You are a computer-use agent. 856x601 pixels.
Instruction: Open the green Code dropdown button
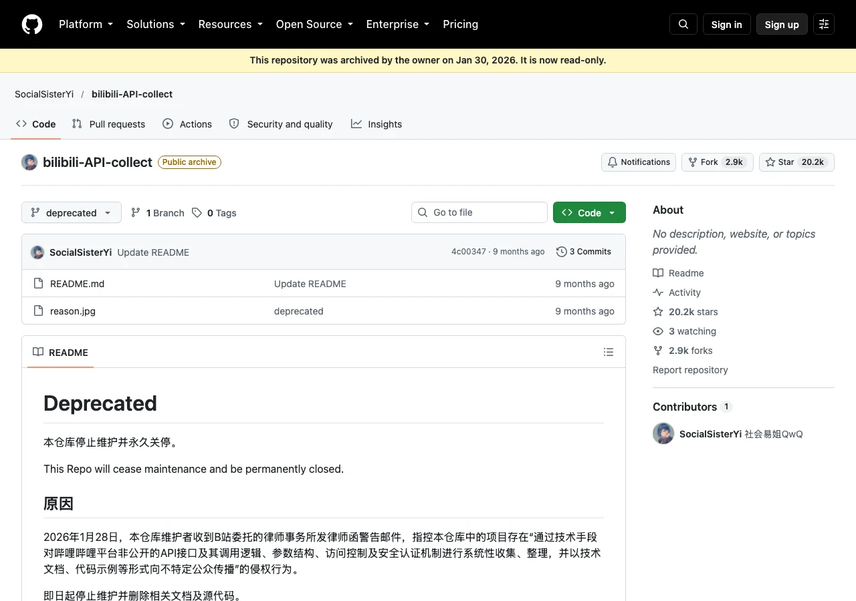[589, 212]
